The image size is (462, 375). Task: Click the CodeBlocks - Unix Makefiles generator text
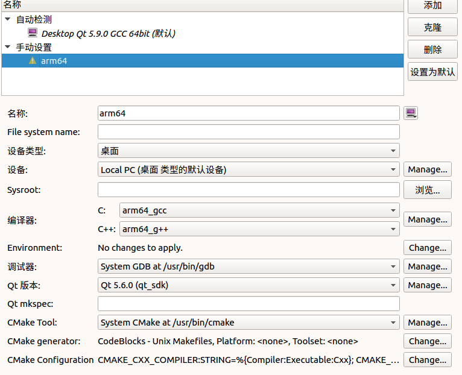(x=228, y=341)
